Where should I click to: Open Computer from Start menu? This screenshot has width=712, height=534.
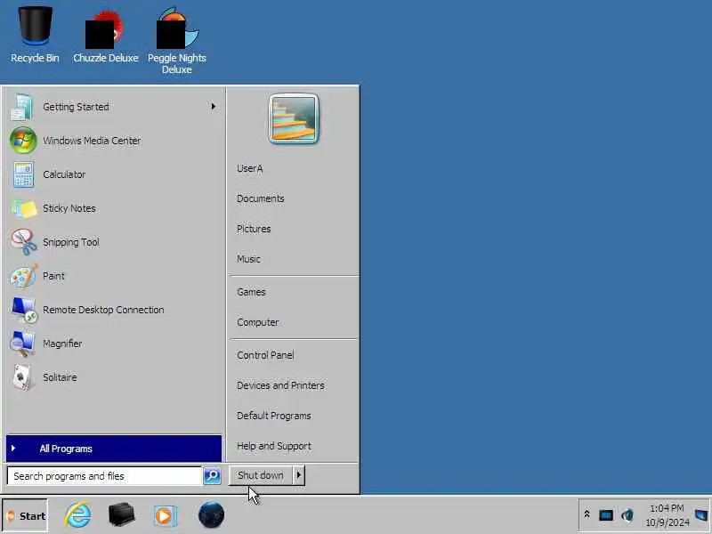tap(257, 322)
